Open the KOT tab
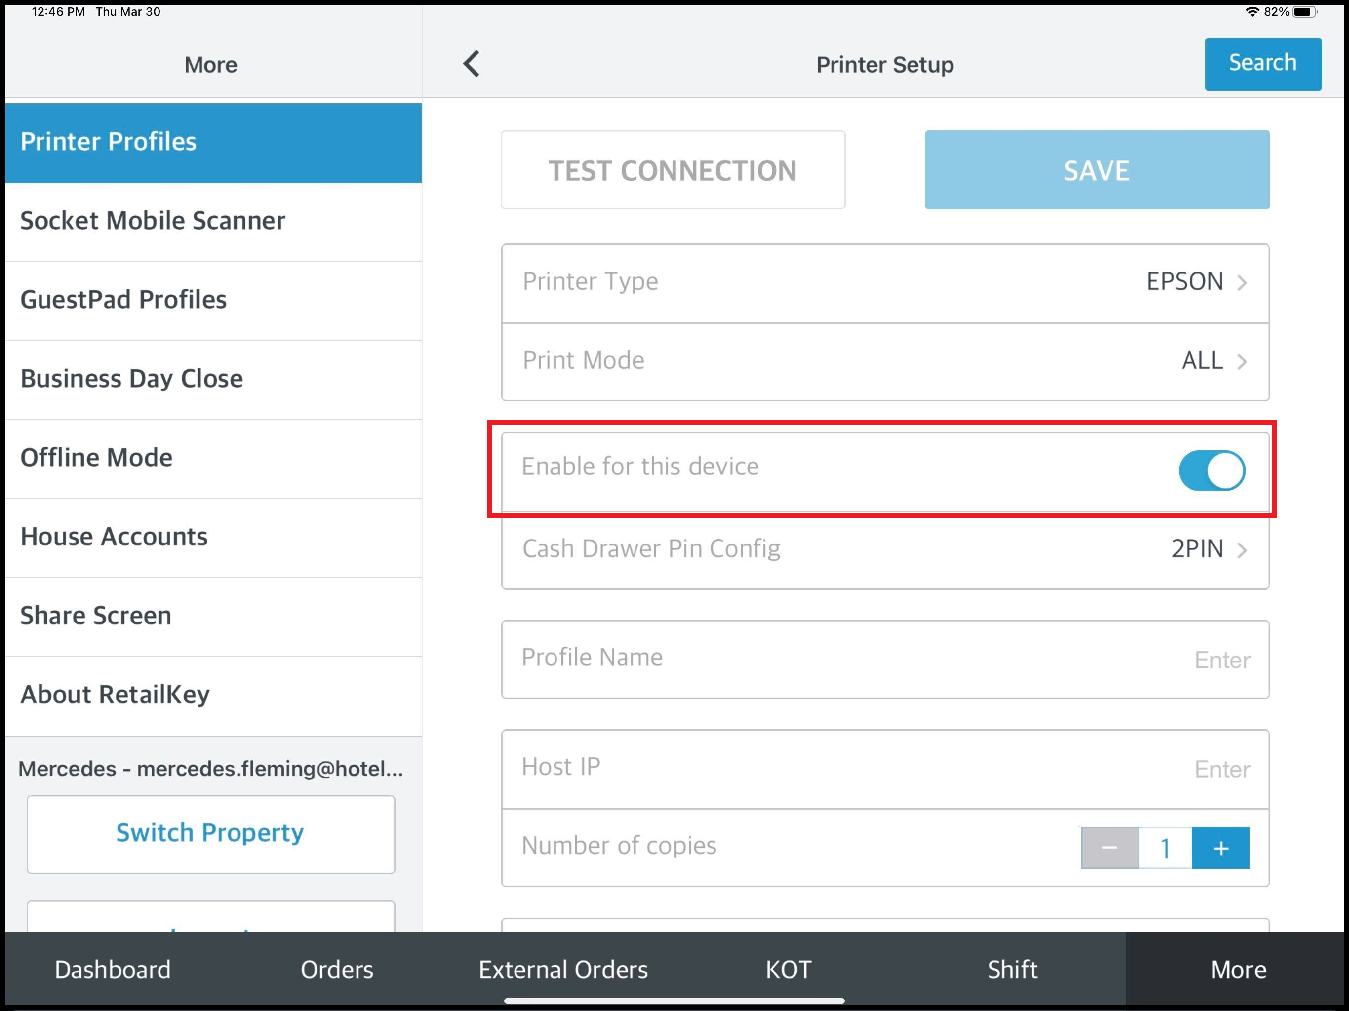Viewport: 1349px width, 1011px height. pyautogui.click(x=788, y=969)
